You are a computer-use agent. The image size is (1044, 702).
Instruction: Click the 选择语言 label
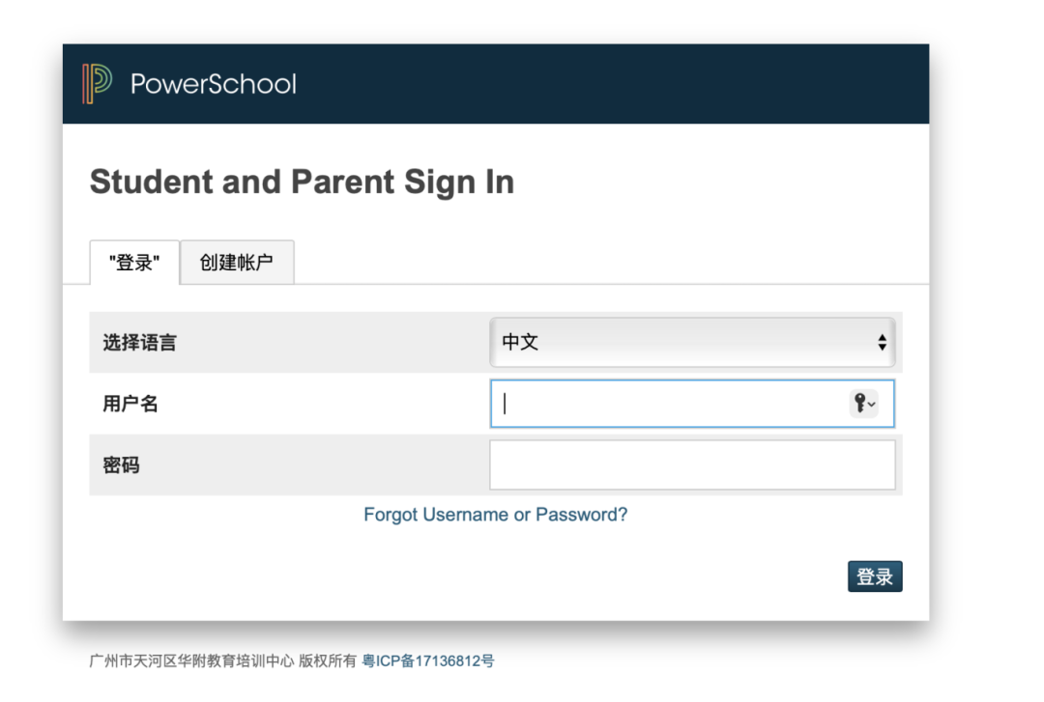click(140, 343)
